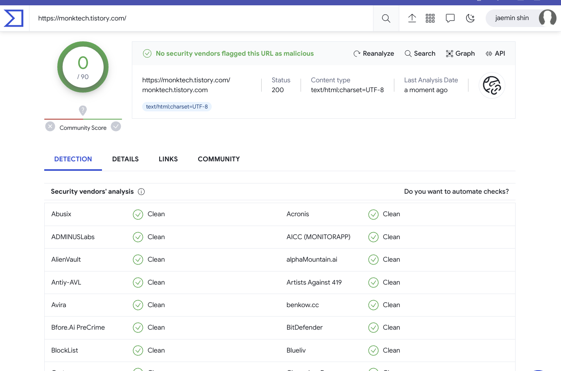Click the 'No security vendors flagged' check icon
Screen dimensions: 561x371
click(x=147, y=54)
